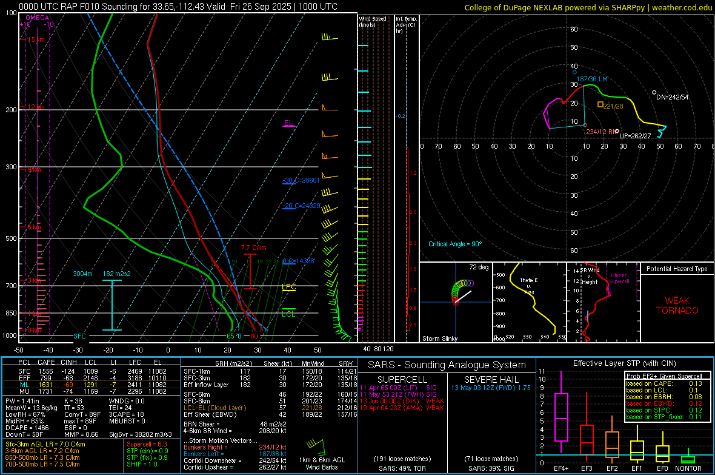This screenshot has height=475, width=715.
Task: Click the '72 deg' slinky value
Action: [x=478, y=267]
